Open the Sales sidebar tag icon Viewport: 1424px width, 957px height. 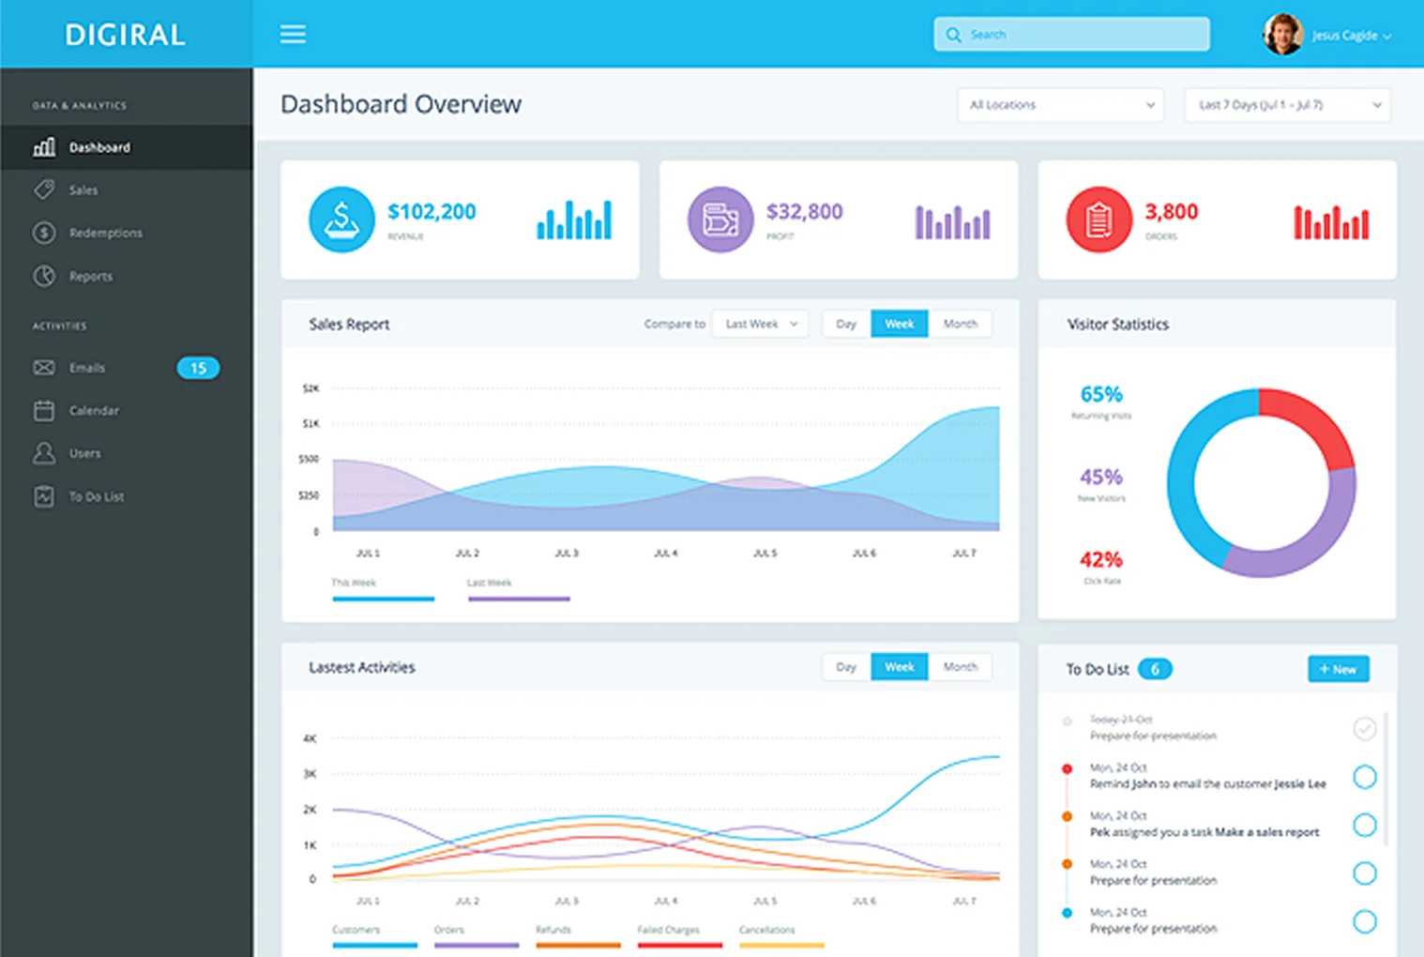coord(44,190)
